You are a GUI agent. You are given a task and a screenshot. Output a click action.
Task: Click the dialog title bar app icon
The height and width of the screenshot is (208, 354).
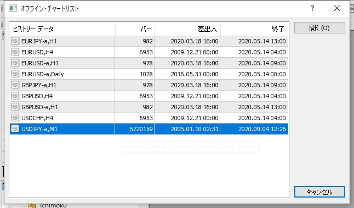click(13, 8)
